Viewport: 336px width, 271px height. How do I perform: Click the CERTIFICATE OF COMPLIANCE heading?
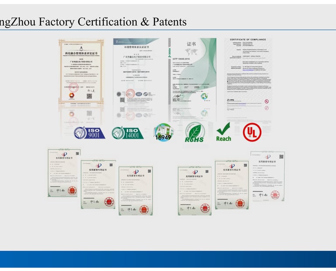(248, 40)
